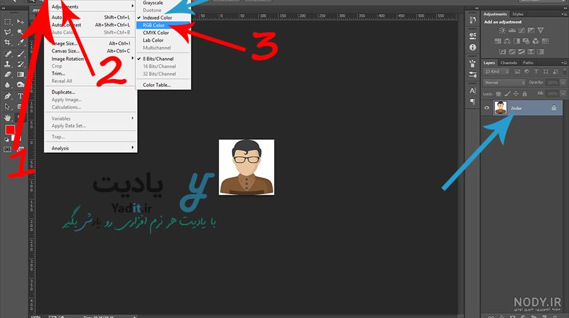Screen dimensions: 569x318
Task: Click the red foreground color swatch
Action: [9, 130]
